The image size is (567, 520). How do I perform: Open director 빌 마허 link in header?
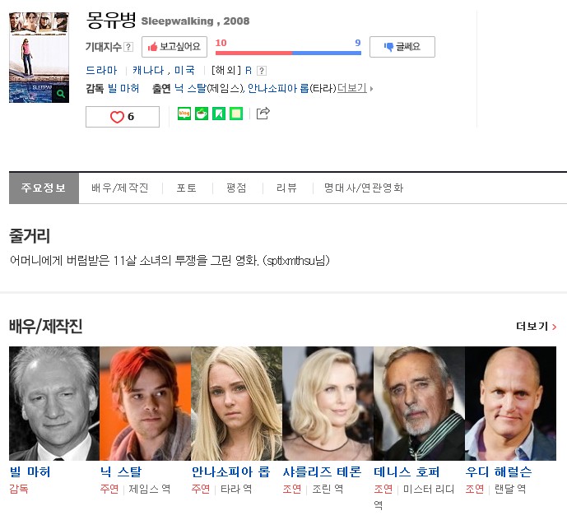[x=123, y=89]
